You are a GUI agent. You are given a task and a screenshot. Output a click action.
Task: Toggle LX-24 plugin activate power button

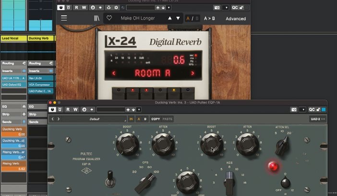(61, 8)
